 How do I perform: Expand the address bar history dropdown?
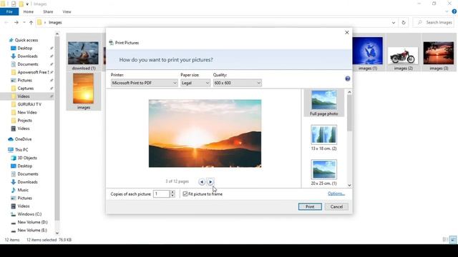[394, 22]
